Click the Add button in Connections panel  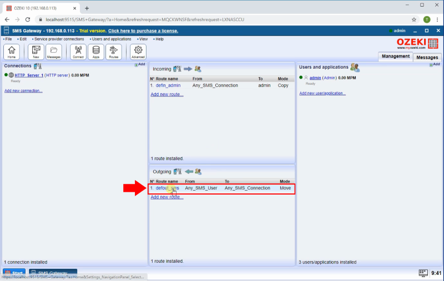pos(140,64)
